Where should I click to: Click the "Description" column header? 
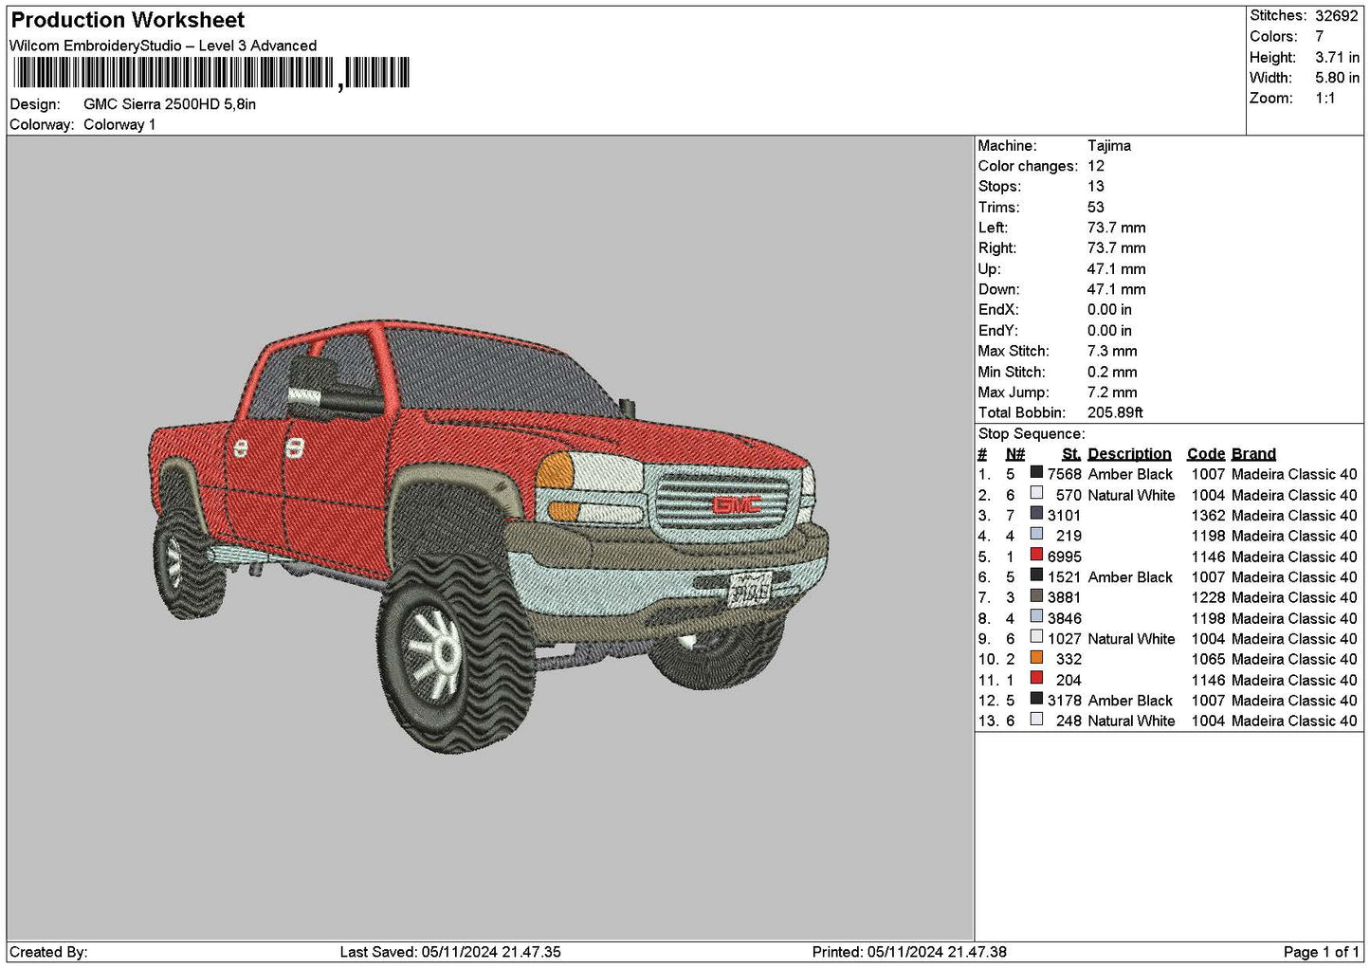tap(1129, 454)
